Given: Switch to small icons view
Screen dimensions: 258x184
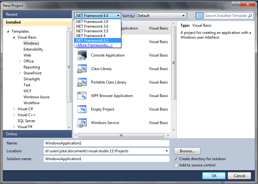Looking at the screenshot, I should click(x=192, y=16).
